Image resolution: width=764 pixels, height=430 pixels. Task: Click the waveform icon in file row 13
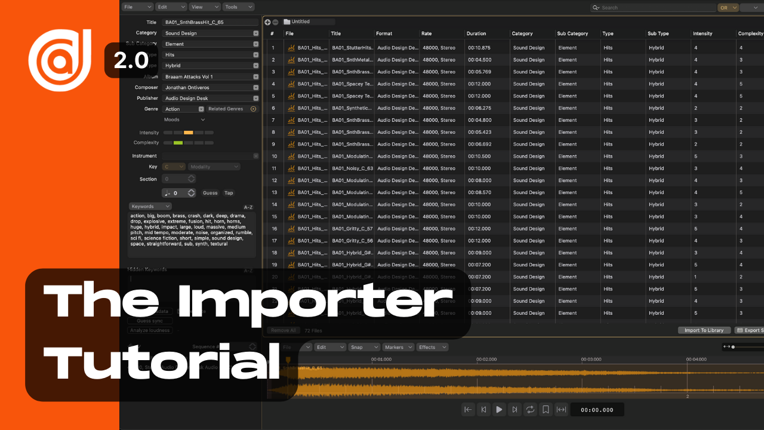(x=291, y=192)
